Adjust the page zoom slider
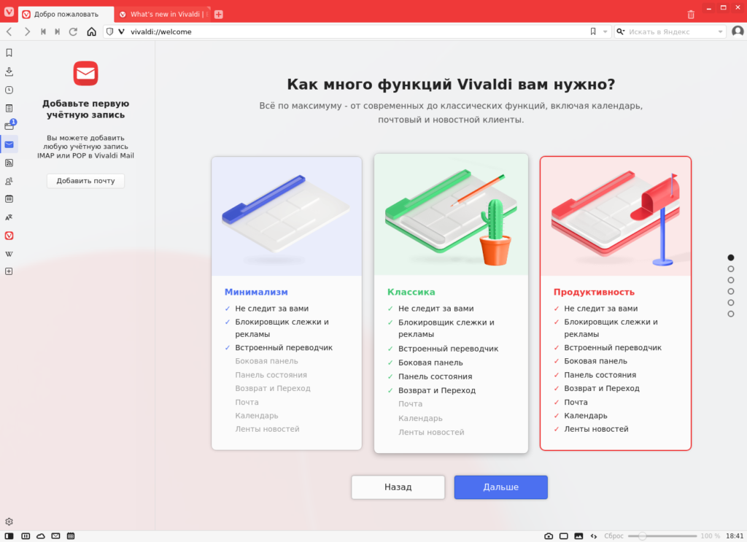The image size is (747, 542). point(662,536)
